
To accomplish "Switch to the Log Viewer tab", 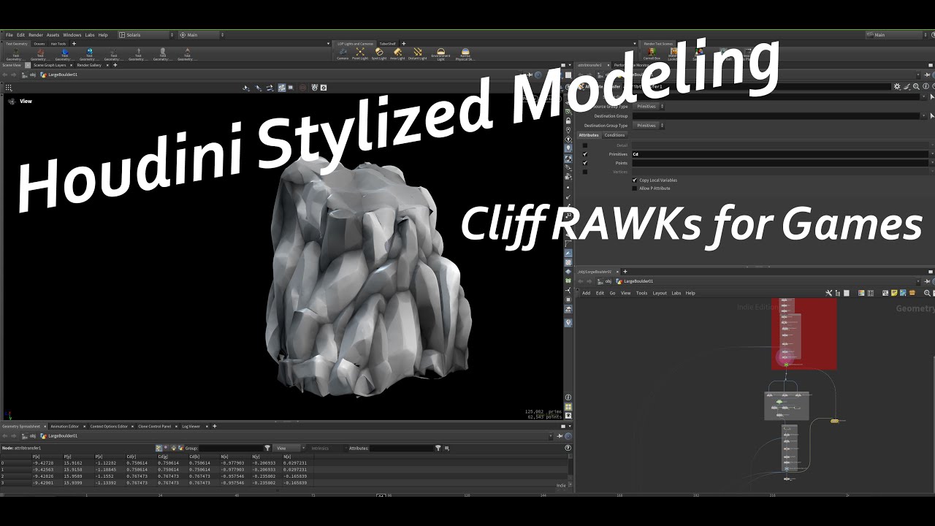I will pyautogui.click(x=191, y=426).
